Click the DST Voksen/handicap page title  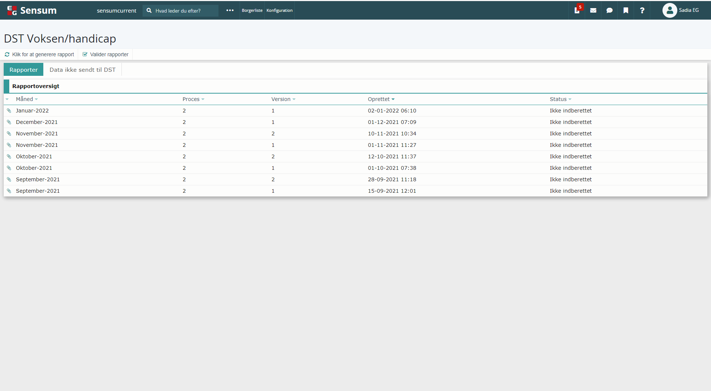pyautogui.click(x=60, y=38)
